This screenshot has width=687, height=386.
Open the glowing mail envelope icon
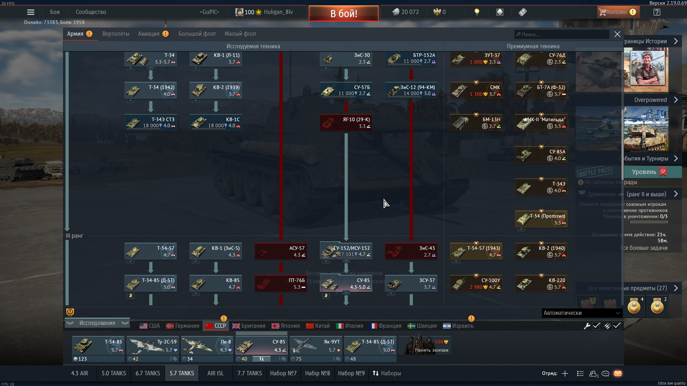click(618, 373)
